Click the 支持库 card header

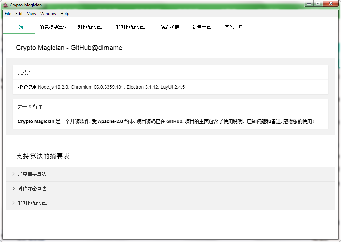[170, 72]
